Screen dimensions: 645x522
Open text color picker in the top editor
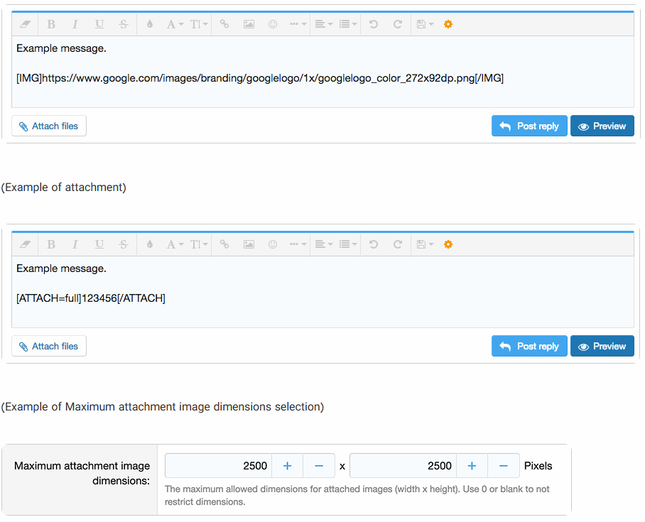pos(150,24)
